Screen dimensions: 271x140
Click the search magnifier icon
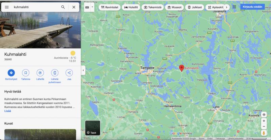pos(63,7)
